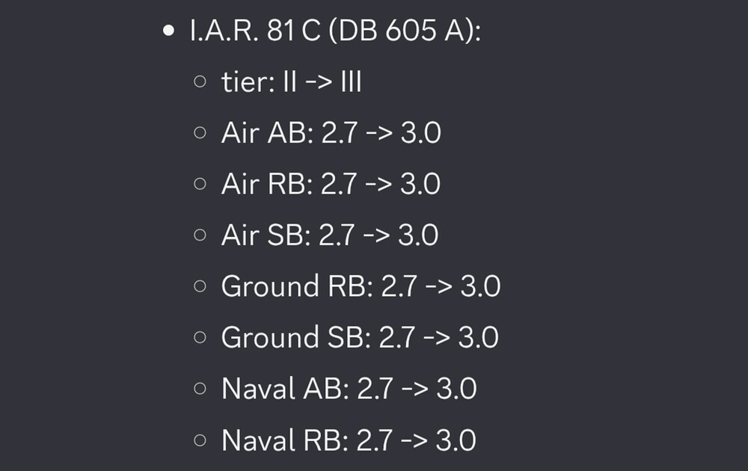Click the hollow bullet beside Naval AB

(200, 388)
